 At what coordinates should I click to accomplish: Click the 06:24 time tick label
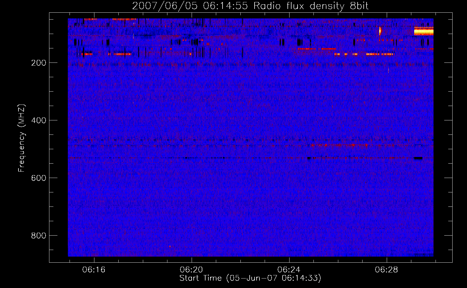pyautogui.click(x=289, y=270)
